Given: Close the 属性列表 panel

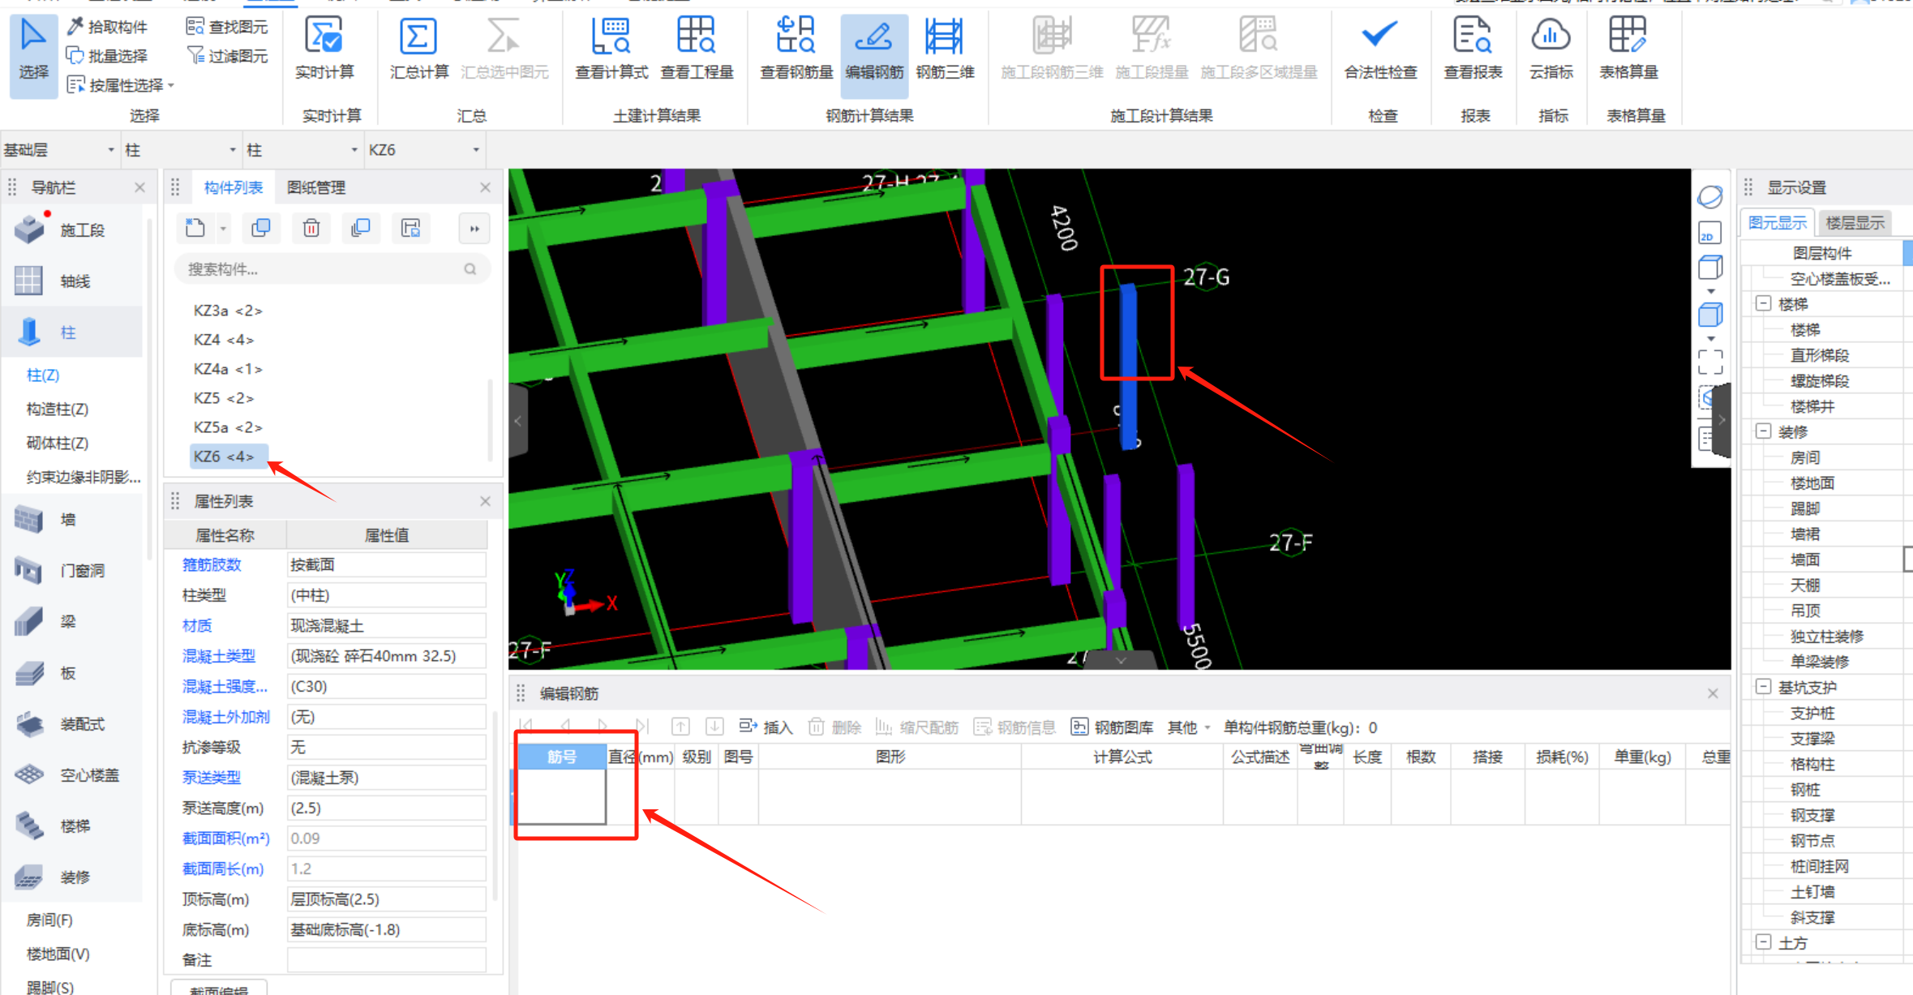Looking at the screenshot, I should point(485,501).
